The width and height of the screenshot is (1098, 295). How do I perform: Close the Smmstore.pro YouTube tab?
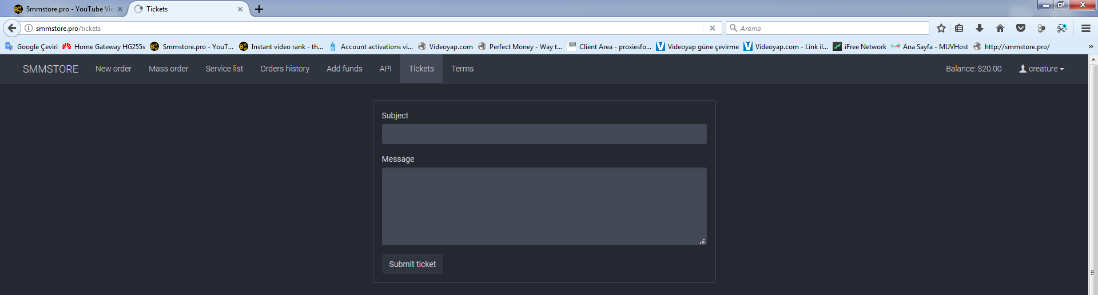(x=120, y=9)
